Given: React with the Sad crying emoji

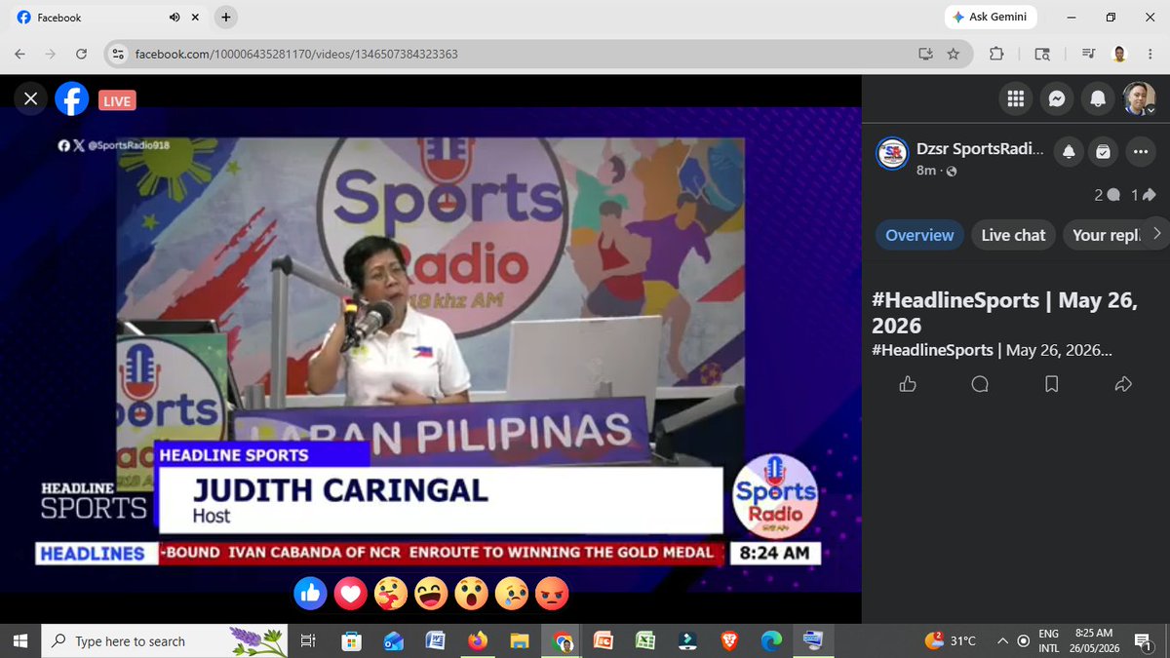Looking at the screenshot, I should pos(512,593).
